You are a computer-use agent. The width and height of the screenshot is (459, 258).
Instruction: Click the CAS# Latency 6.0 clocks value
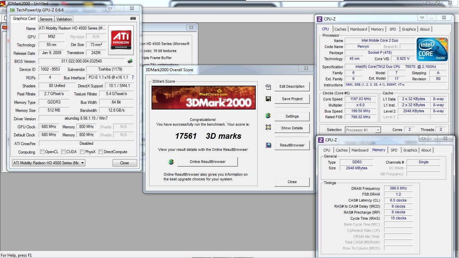[x=398, y=200]
